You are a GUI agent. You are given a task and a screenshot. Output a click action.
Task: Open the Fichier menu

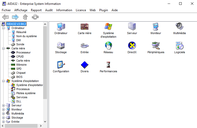[6, 10]
